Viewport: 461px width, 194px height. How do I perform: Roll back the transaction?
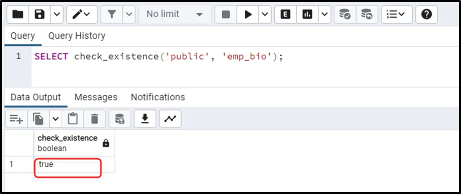[367, 15]
